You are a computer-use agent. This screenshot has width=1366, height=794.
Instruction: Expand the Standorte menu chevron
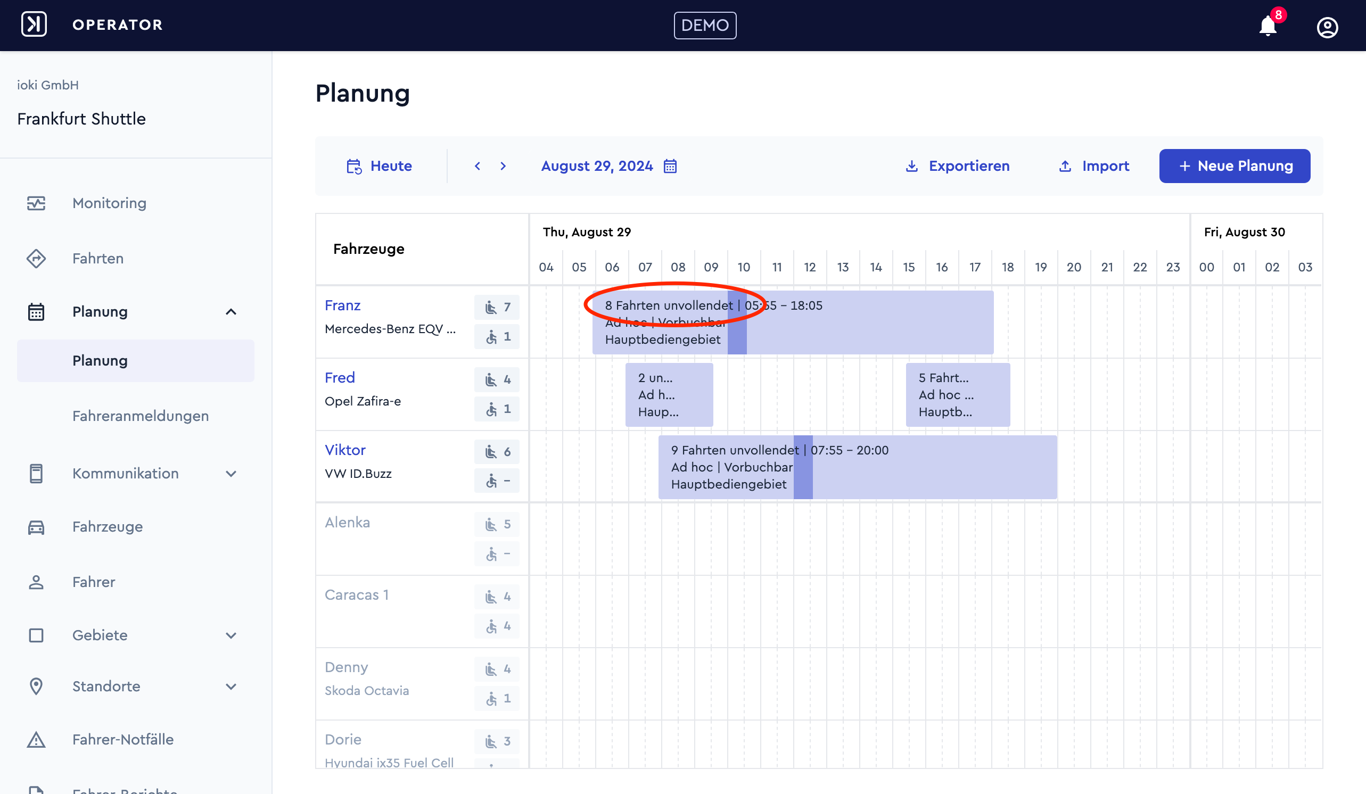[231, 687]
